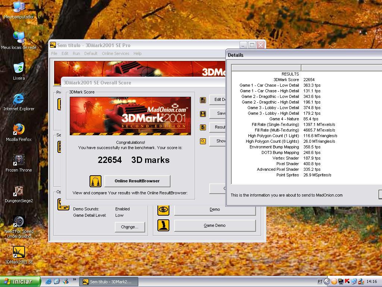The height and width of the screenshot is (287, 382).
Task: Open the Help menu
Action: click(137, 53)
